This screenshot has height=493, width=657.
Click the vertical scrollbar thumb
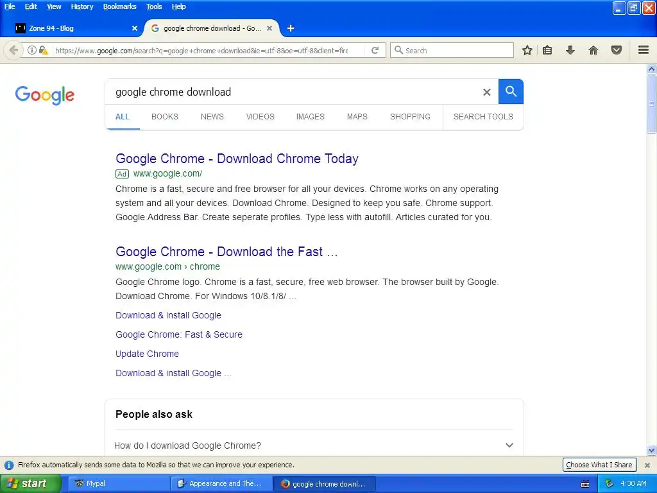click(652, 103)
